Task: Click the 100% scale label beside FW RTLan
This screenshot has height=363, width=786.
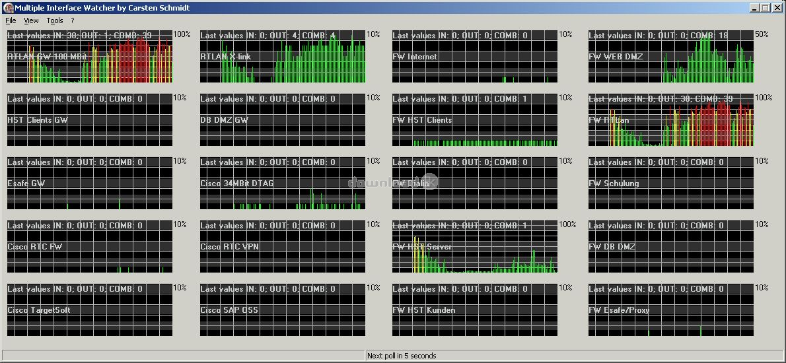Action: coord(763,98)
